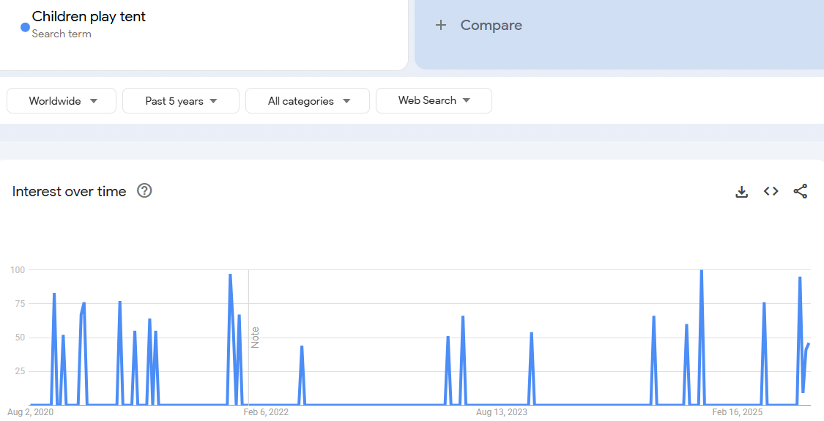Click the blue search term dot
This screenshot has width=824, height=421.
pyautogui.click(x=25, y=27)
